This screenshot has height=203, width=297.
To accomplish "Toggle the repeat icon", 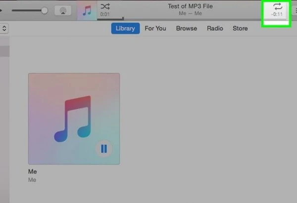I will [x=278, y=7].
